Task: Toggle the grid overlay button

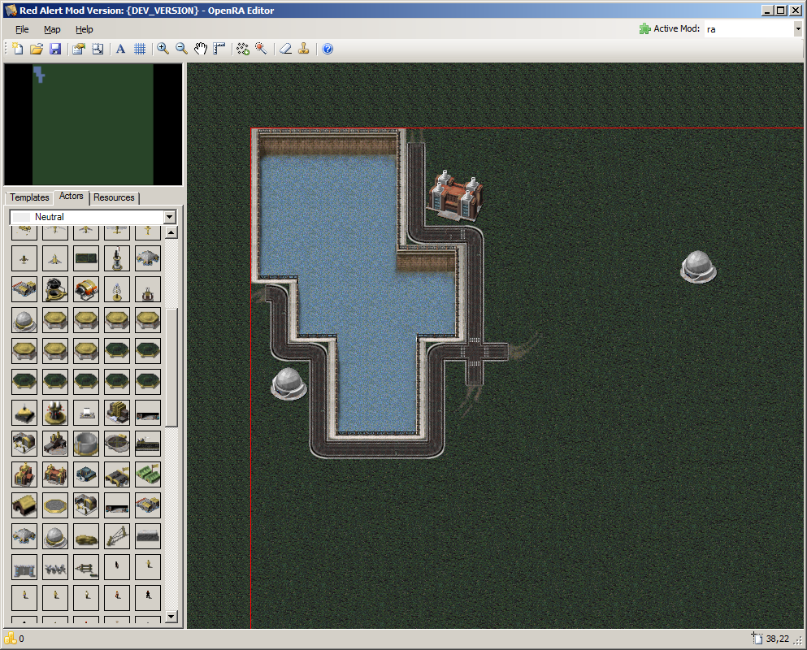Action: click(140, 49)
